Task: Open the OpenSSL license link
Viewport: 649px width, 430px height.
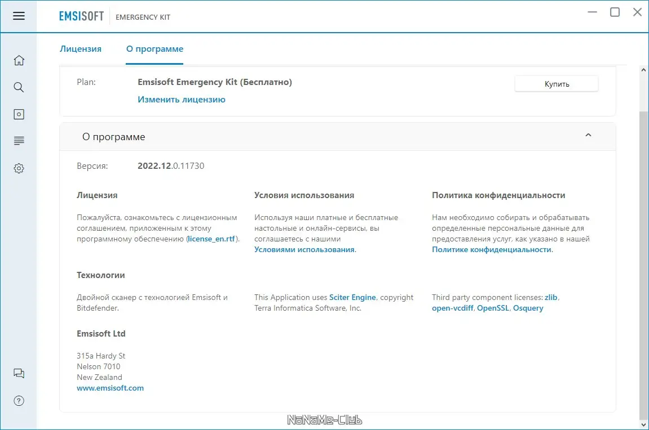Action: tap(493, 308)
